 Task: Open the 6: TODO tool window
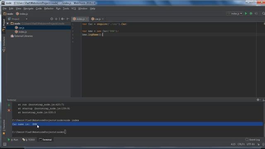29,140
